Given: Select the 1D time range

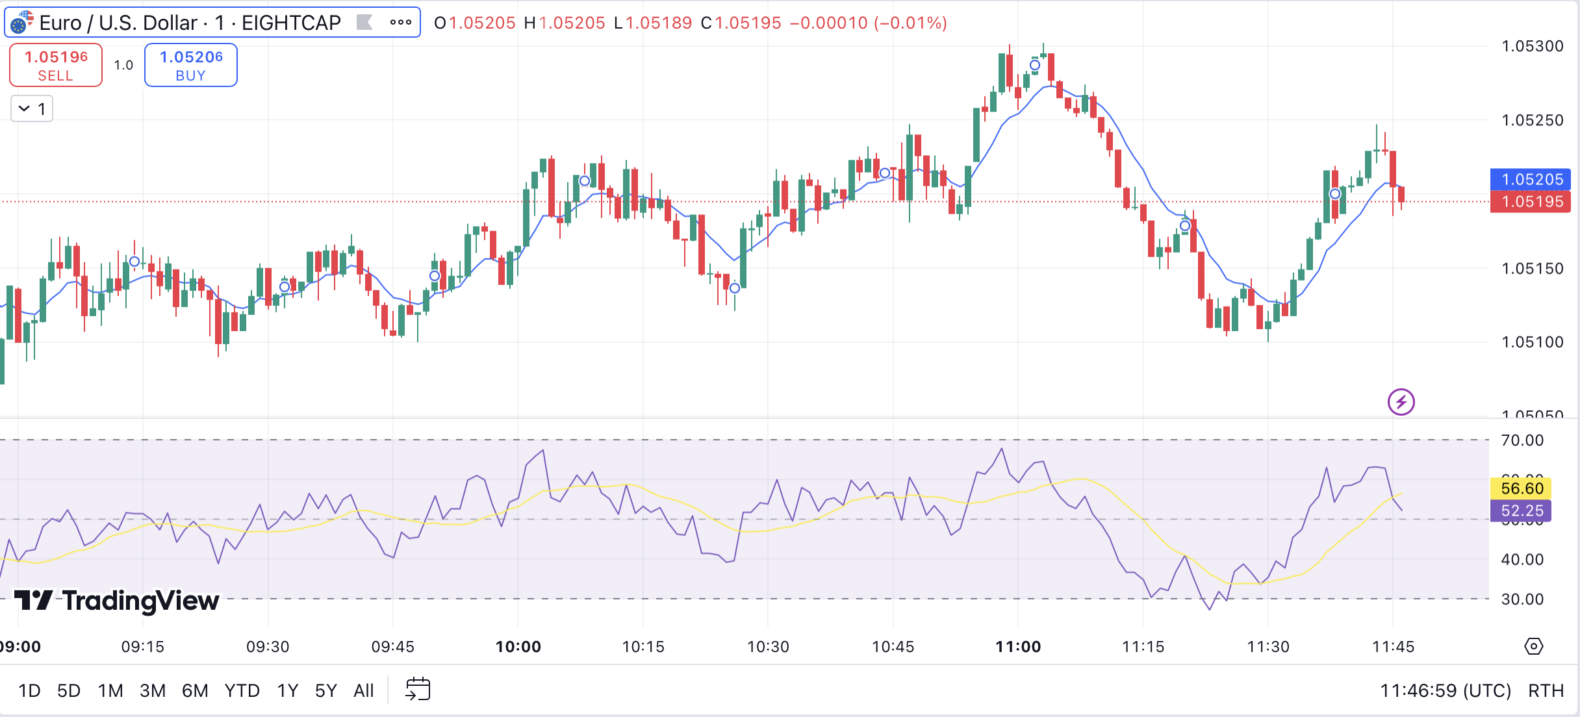Looking at the screenshot, I should pyautogui.click(x=29, y=690).
